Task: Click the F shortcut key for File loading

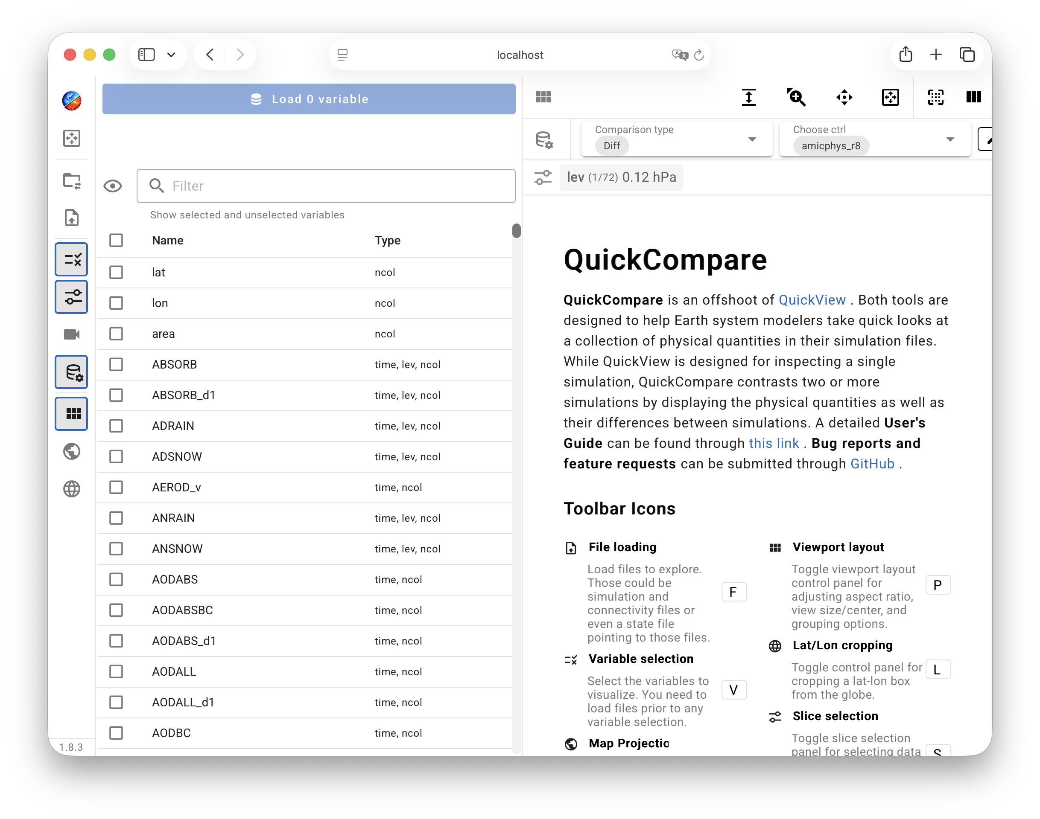Action: (733, 592)
